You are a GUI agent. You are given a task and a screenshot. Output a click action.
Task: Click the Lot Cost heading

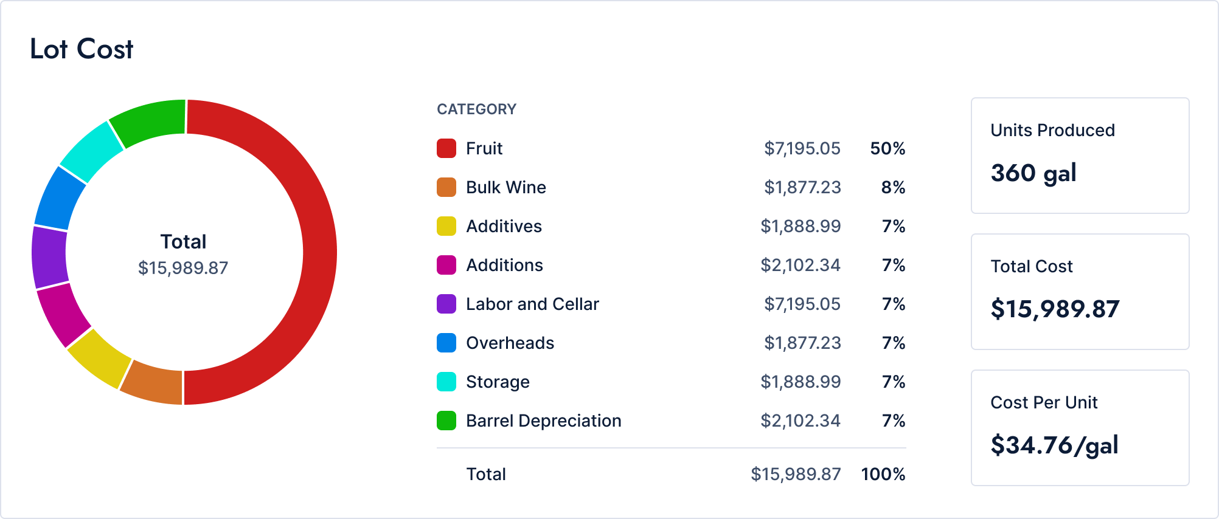pos(82,49)
